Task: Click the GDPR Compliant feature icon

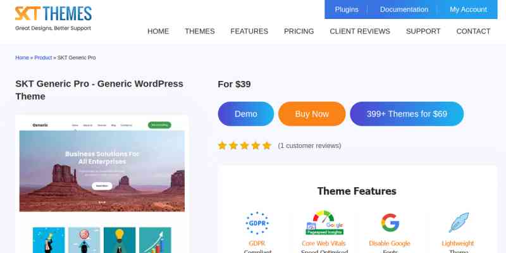Action: pos(257,223)
